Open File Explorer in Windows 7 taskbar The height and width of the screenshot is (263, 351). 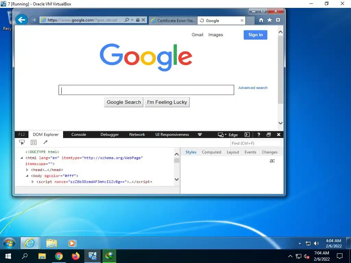point(52,243)
